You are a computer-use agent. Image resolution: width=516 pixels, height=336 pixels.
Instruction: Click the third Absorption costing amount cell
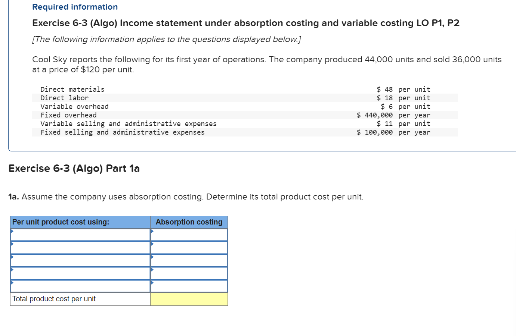click(x=189, y=260)
